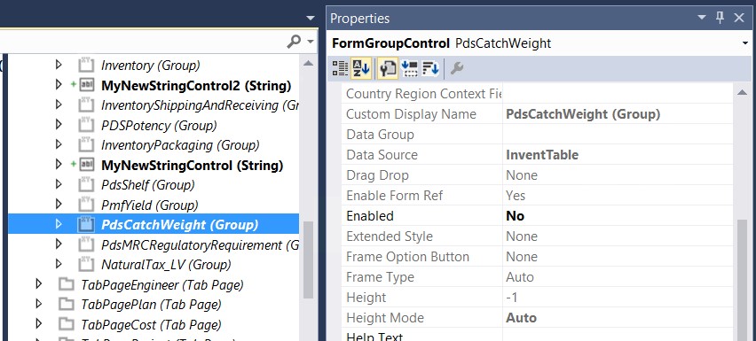
Task: Click the designer tree scroll up arrow
Action: 308,64
